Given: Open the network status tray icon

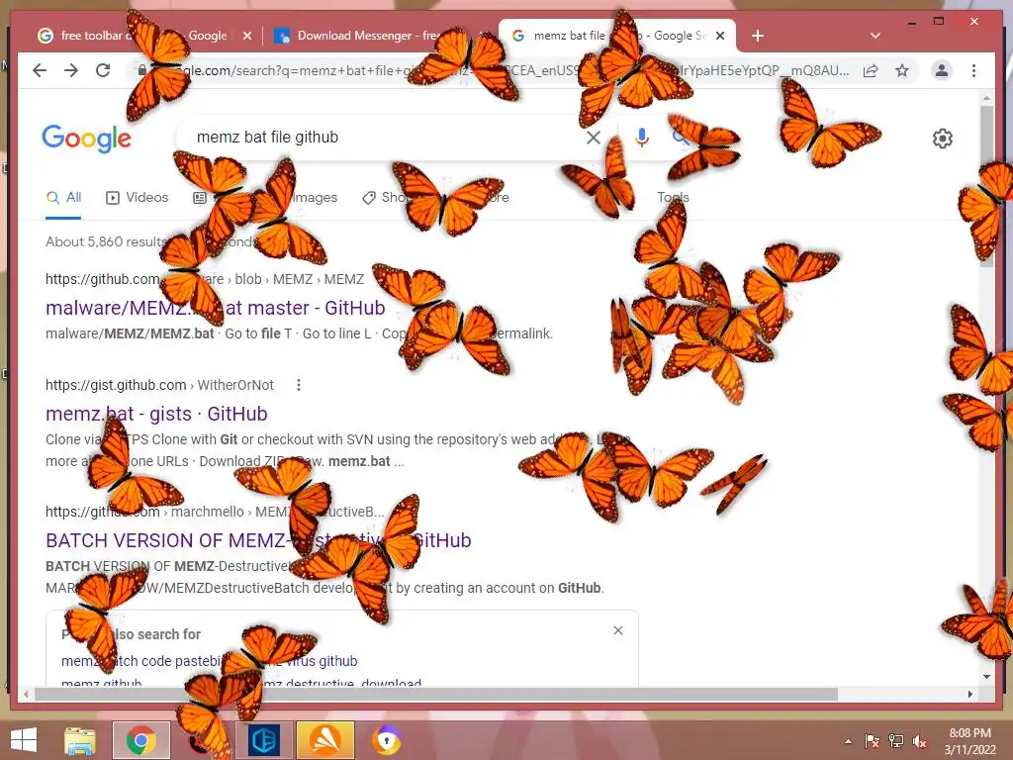Looking at the screenshot, I should click(x=896, y=741).
